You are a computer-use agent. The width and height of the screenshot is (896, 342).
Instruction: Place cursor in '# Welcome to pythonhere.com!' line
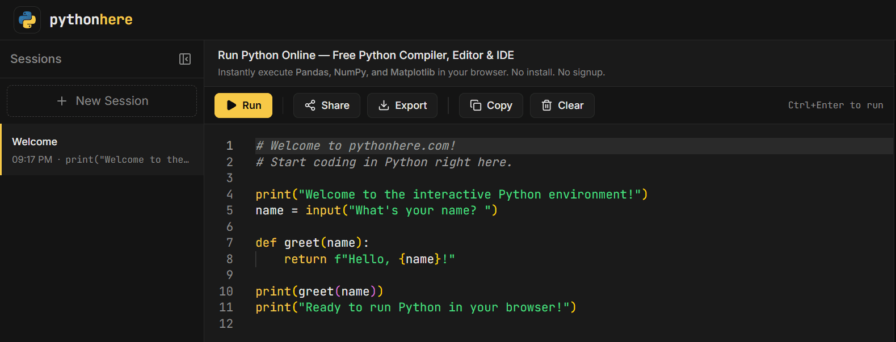pyautogui.click(x=356, y=146)
